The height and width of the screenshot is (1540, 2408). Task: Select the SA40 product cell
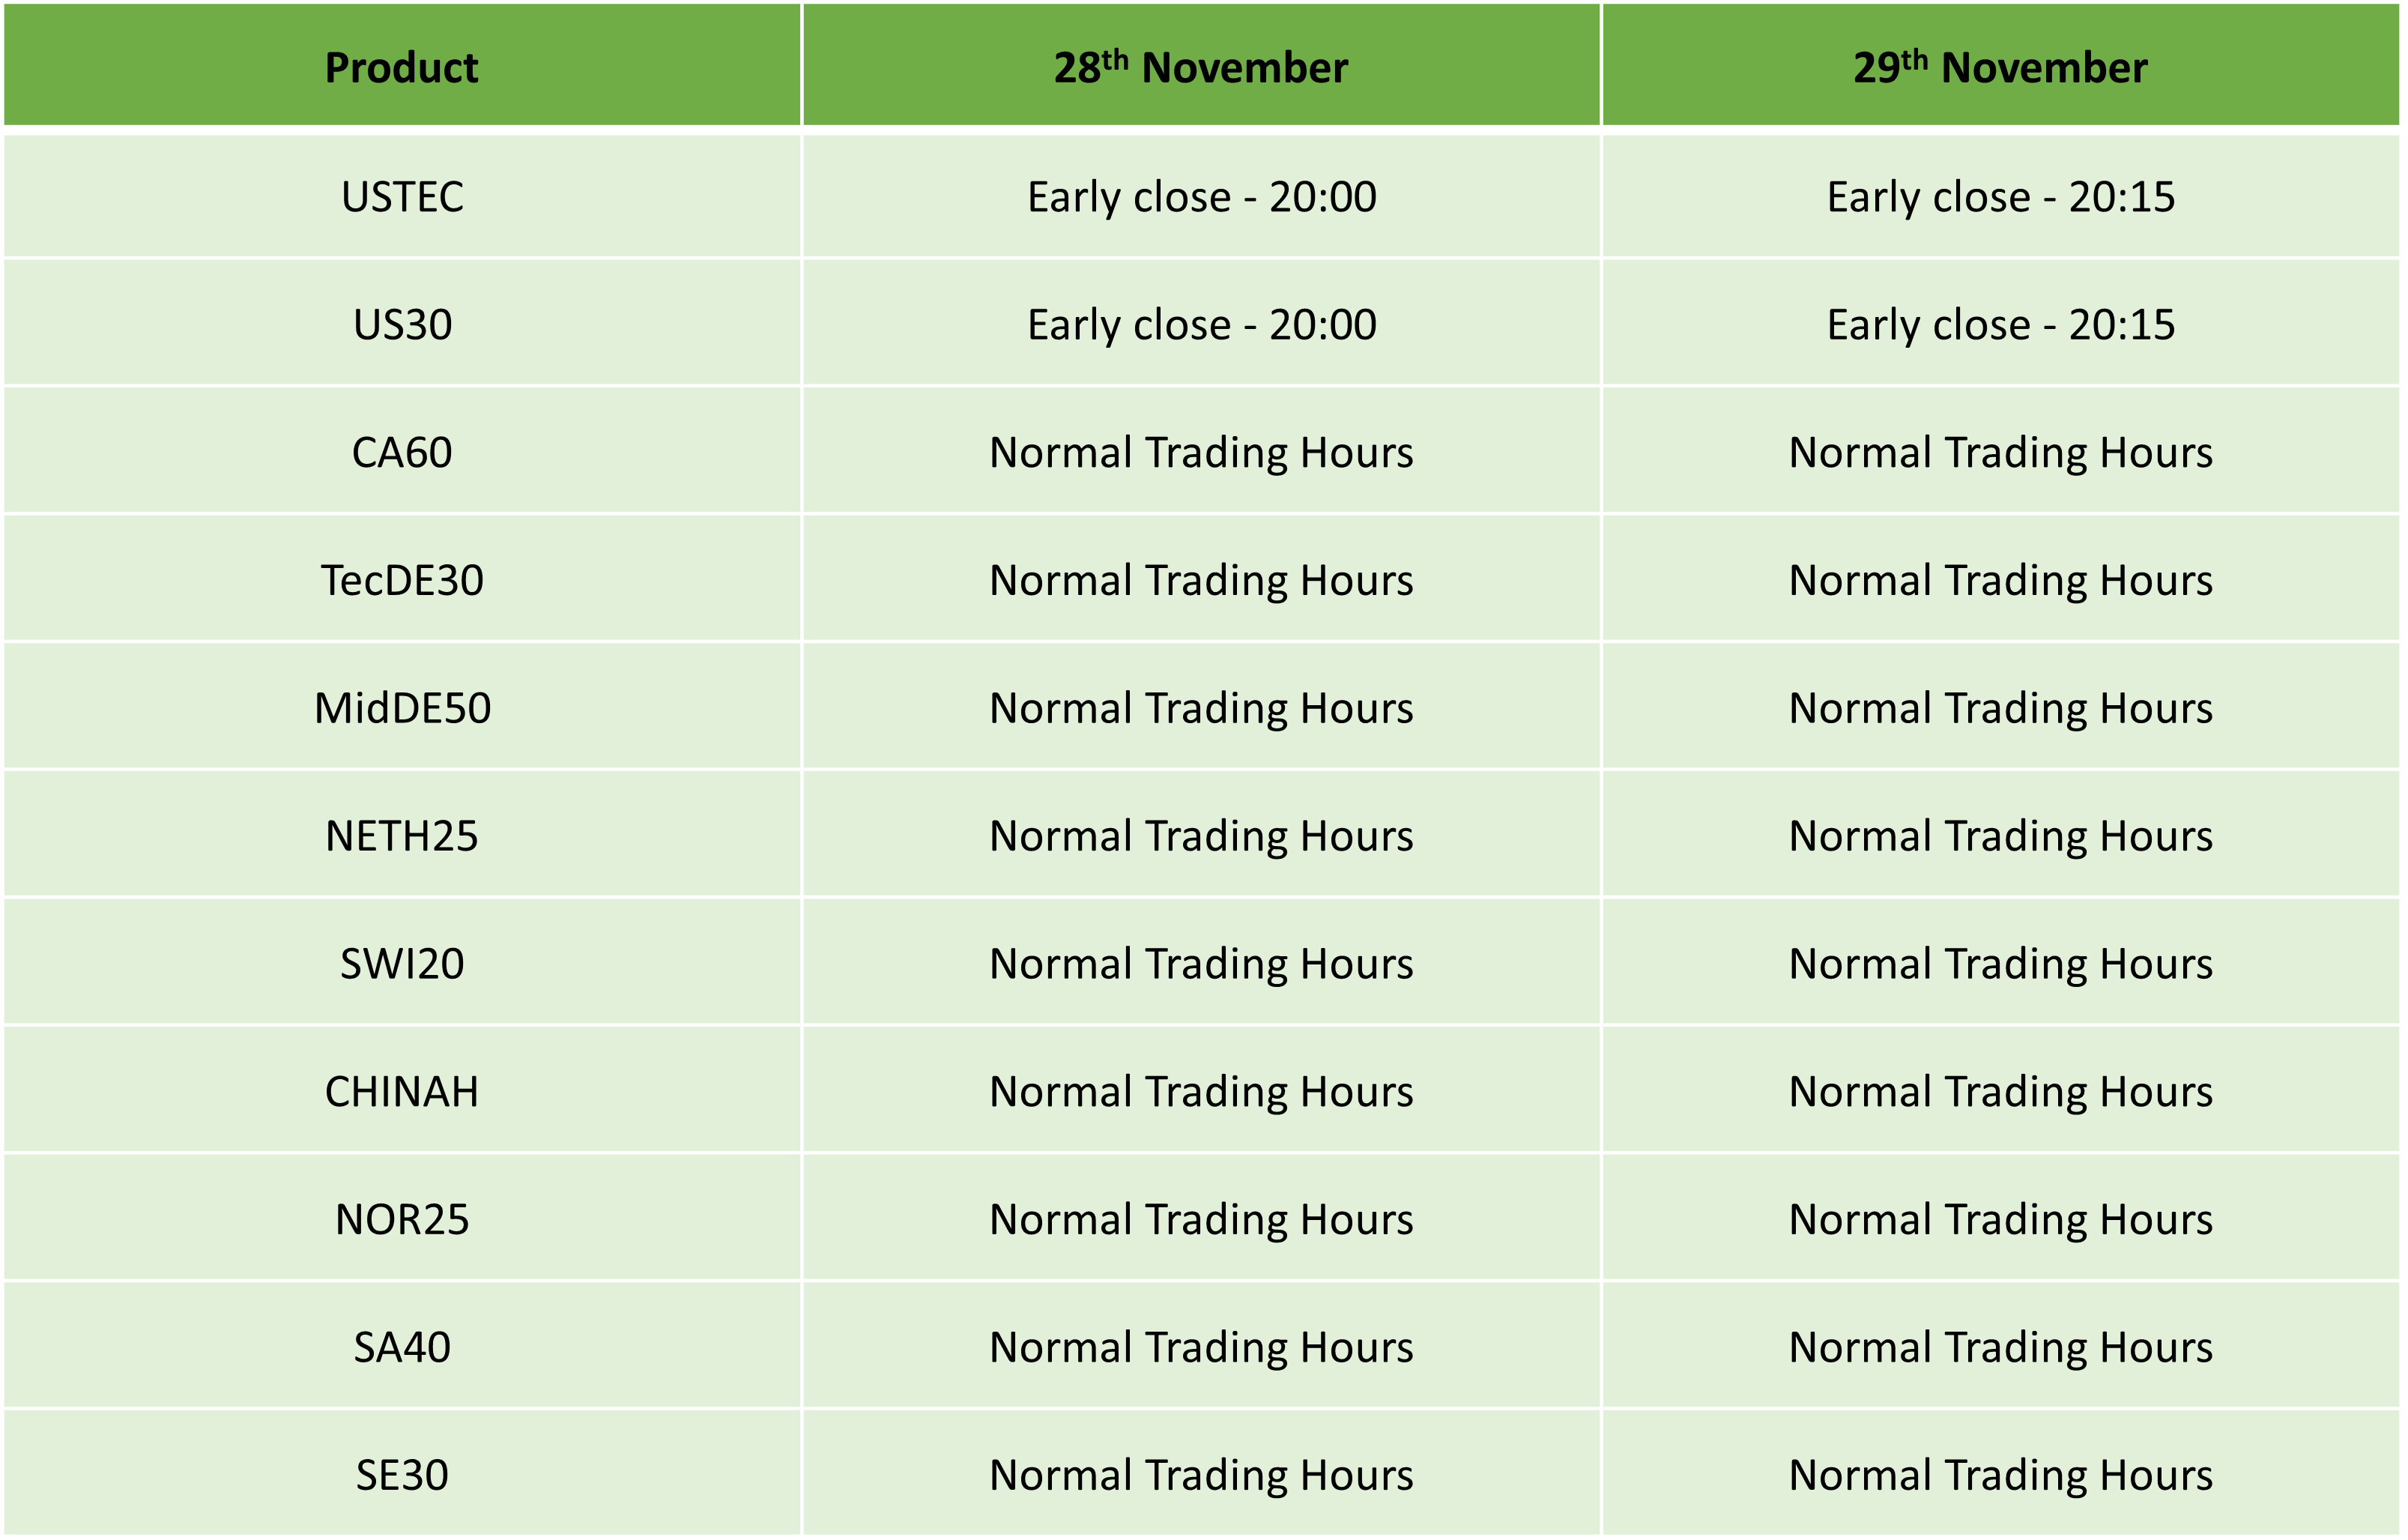[x=402, y=1347]
